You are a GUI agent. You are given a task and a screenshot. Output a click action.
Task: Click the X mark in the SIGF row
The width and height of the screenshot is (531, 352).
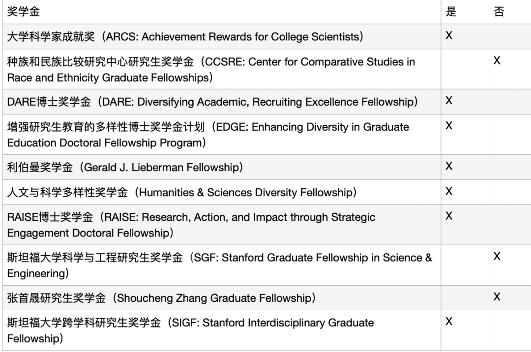click(448, 322)
